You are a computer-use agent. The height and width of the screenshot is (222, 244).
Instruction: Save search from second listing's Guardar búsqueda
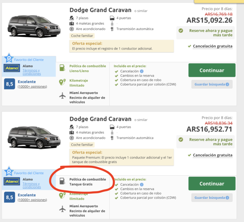[x=212, y=198]
